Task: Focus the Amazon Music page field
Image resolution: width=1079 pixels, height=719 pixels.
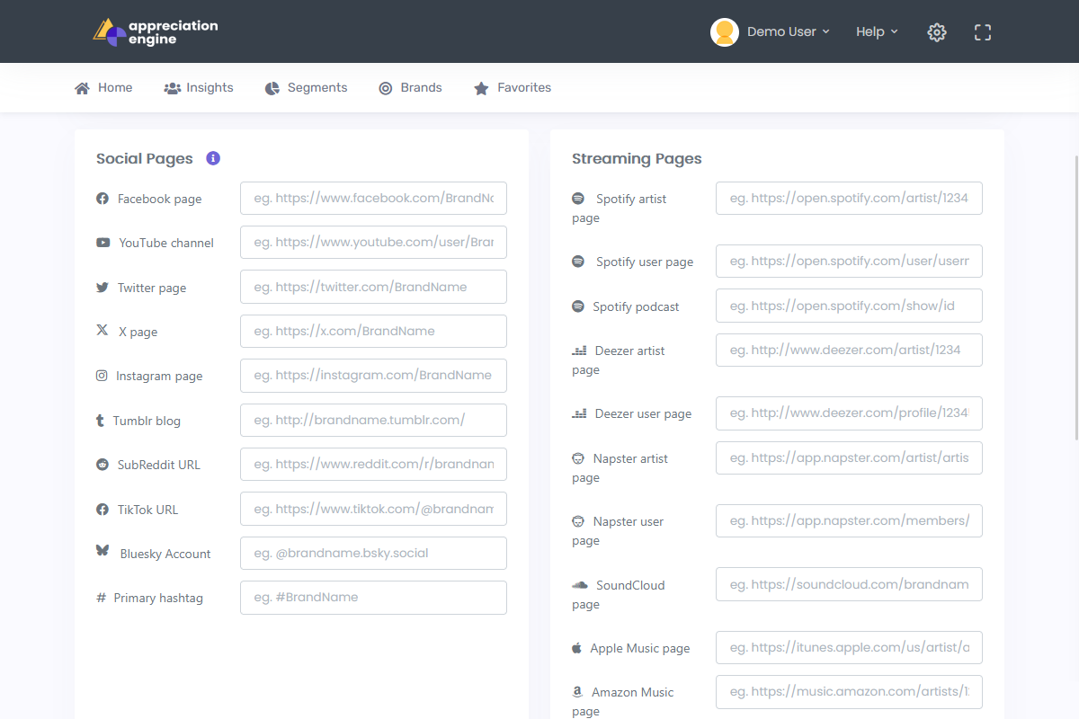Action: click(849, 692)
